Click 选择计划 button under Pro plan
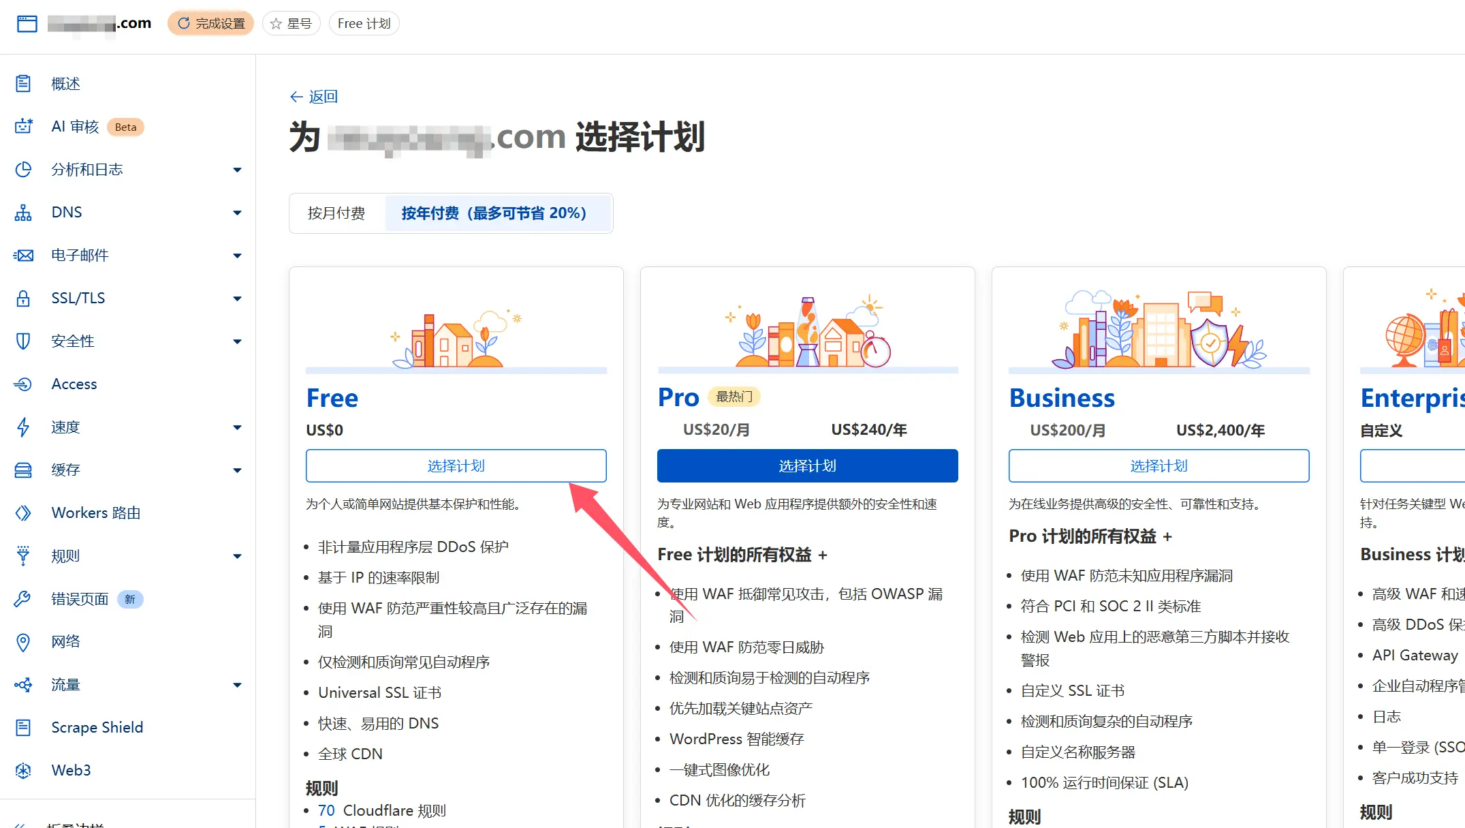The height and width of the screenshot is (828, 1465). click(807, 466)
